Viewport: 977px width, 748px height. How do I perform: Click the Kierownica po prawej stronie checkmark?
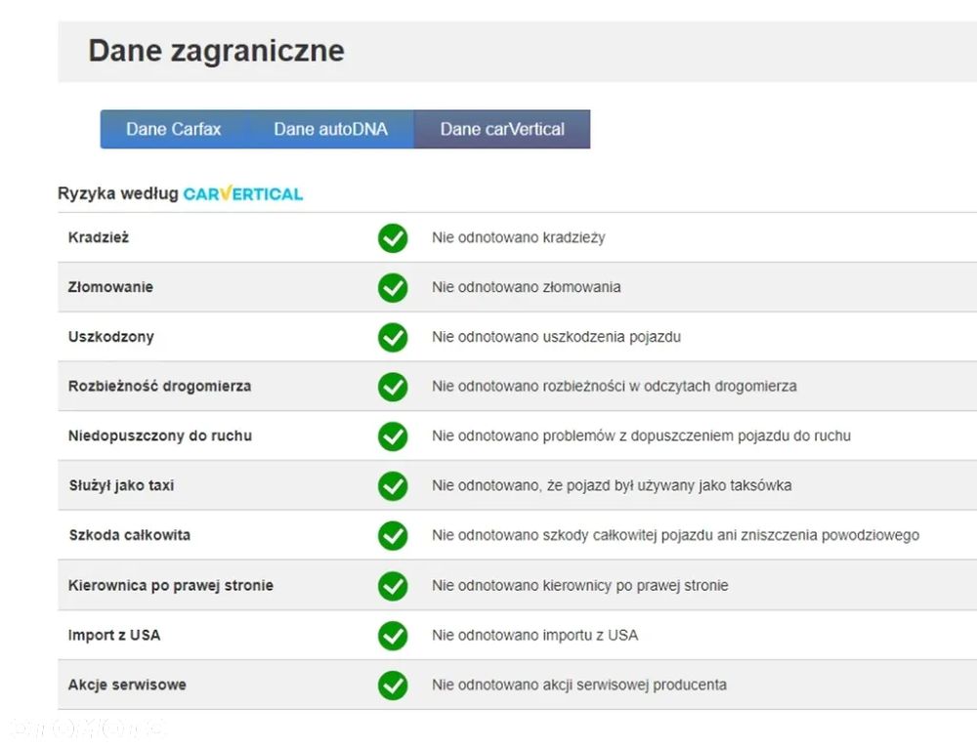(393, 586)
